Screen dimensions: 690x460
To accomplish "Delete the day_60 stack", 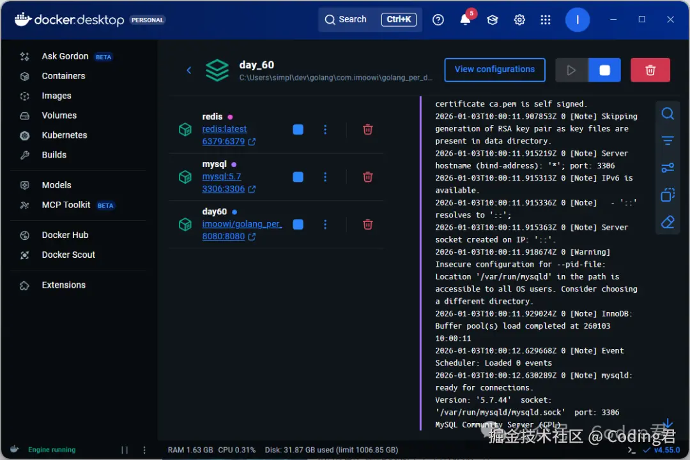I will pos(650,70).
